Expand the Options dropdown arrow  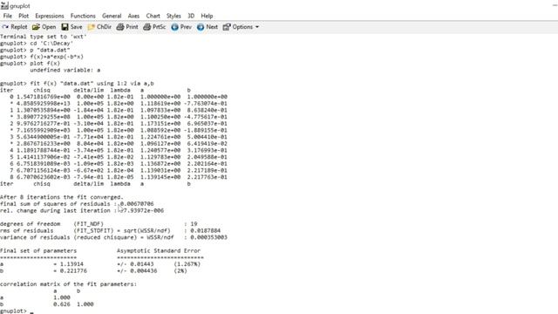point(257,27)
